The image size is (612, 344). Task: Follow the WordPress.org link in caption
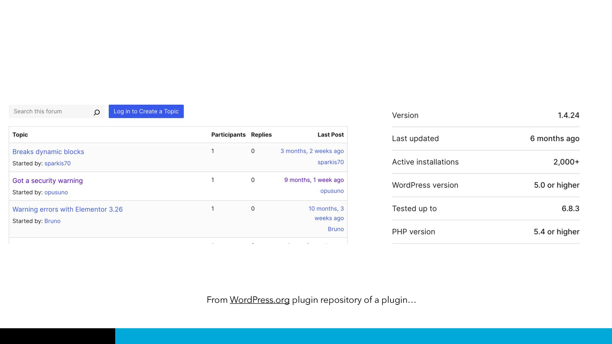[x=259, y=300]
